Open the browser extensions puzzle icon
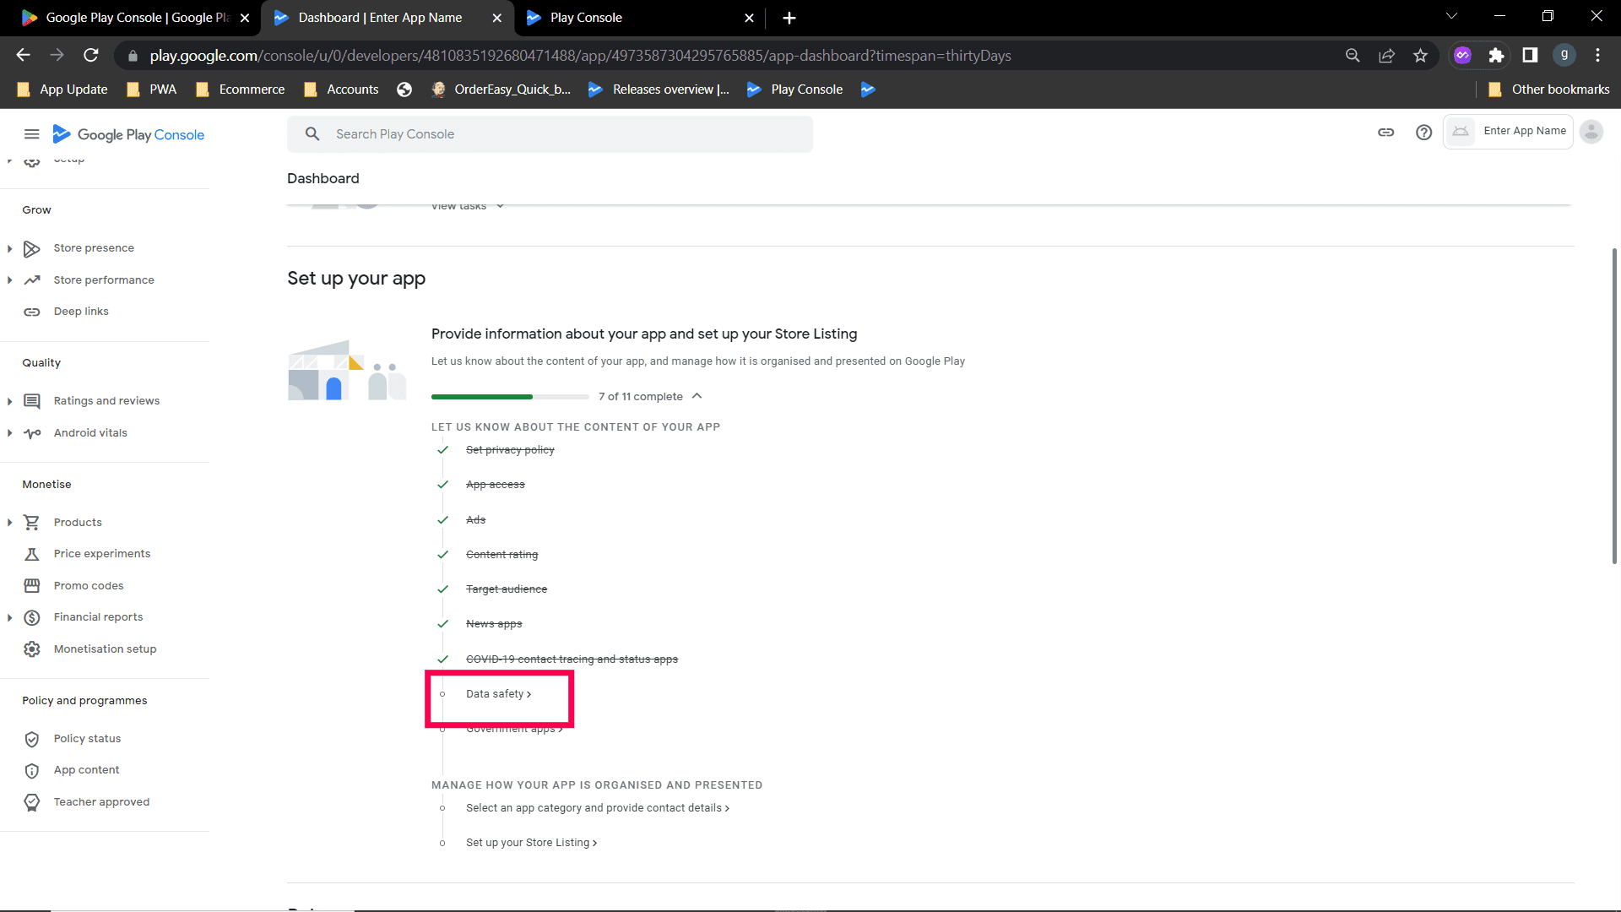 coord(1496,56)
